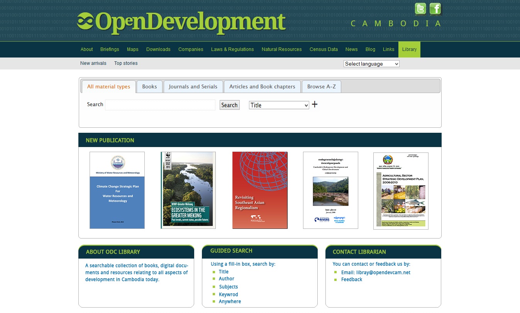
Task: Open the Twitter icon link
Action: (x=420, y=8)
